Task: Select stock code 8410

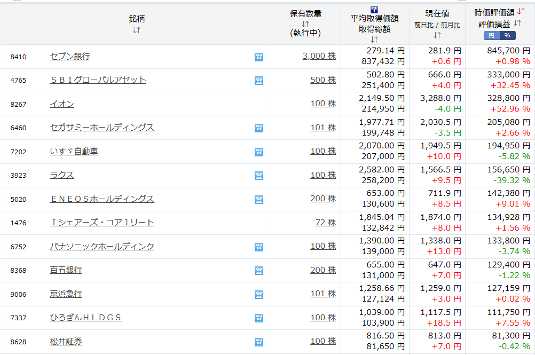Action: [18, 57]
